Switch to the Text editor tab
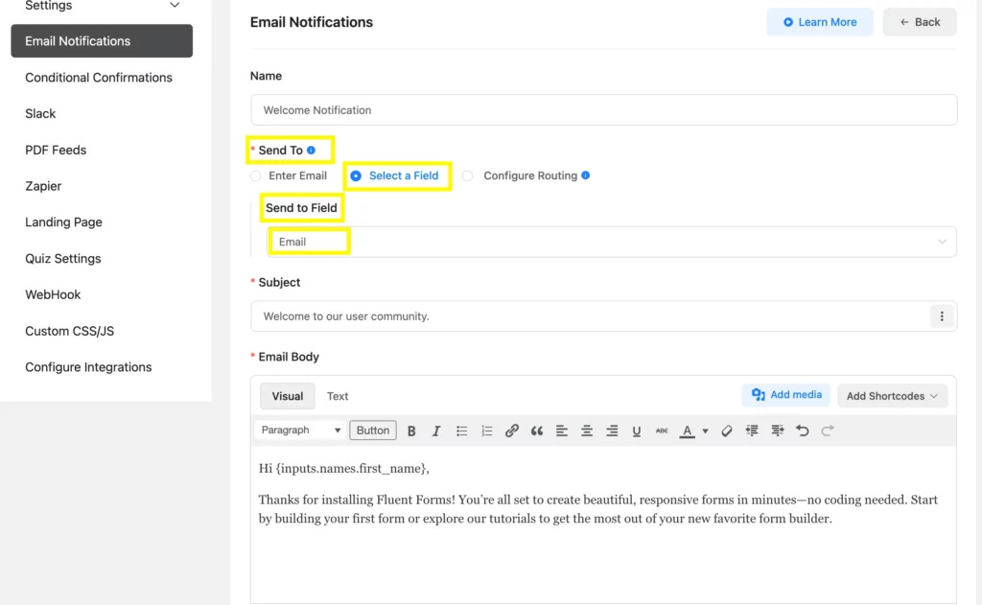982x605 pixels. [x=338, y=395]
